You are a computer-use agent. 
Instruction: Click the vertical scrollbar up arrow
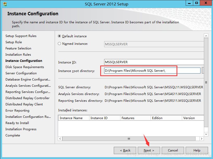click(206, 36)
